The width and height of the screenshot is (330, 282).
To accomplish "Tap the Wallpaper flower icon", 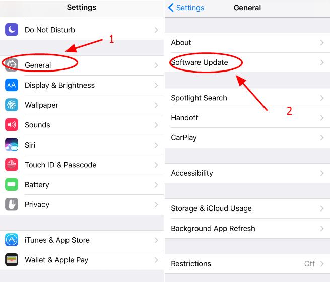I will point(12,105).
